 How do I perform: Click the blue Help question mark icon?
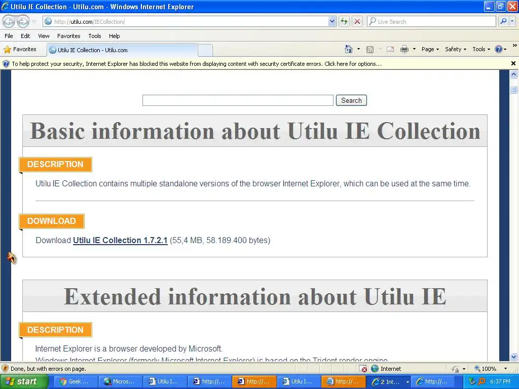pos(499,49)
